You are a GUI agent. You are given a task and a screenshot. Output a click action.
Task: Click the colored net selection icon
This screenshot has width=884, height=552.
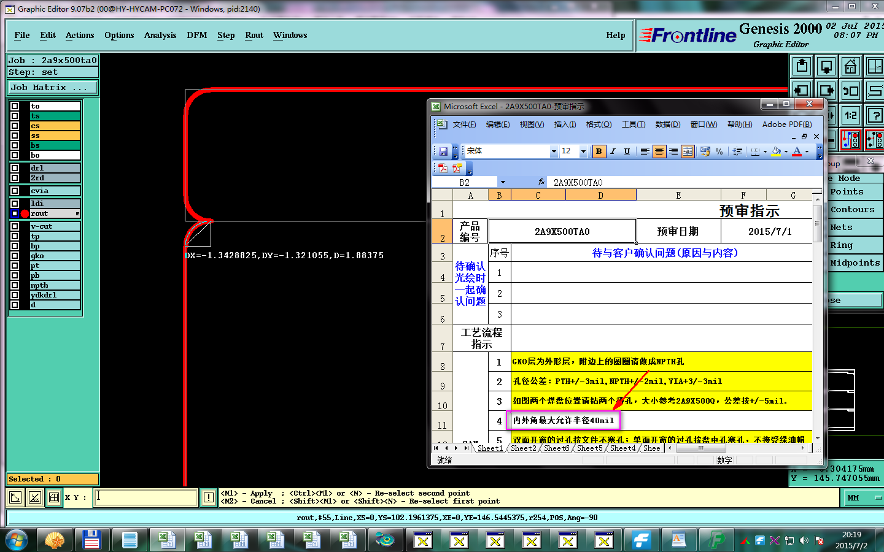(x=851, y=140)
